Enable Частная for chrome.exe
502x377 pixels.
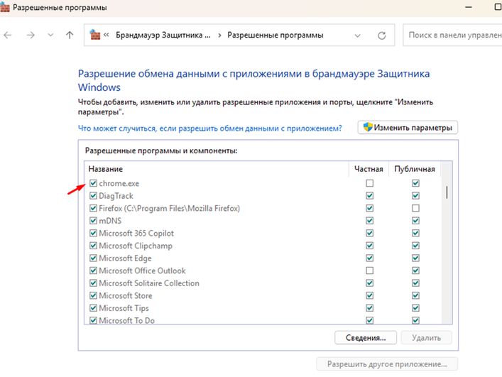(370, 183)
